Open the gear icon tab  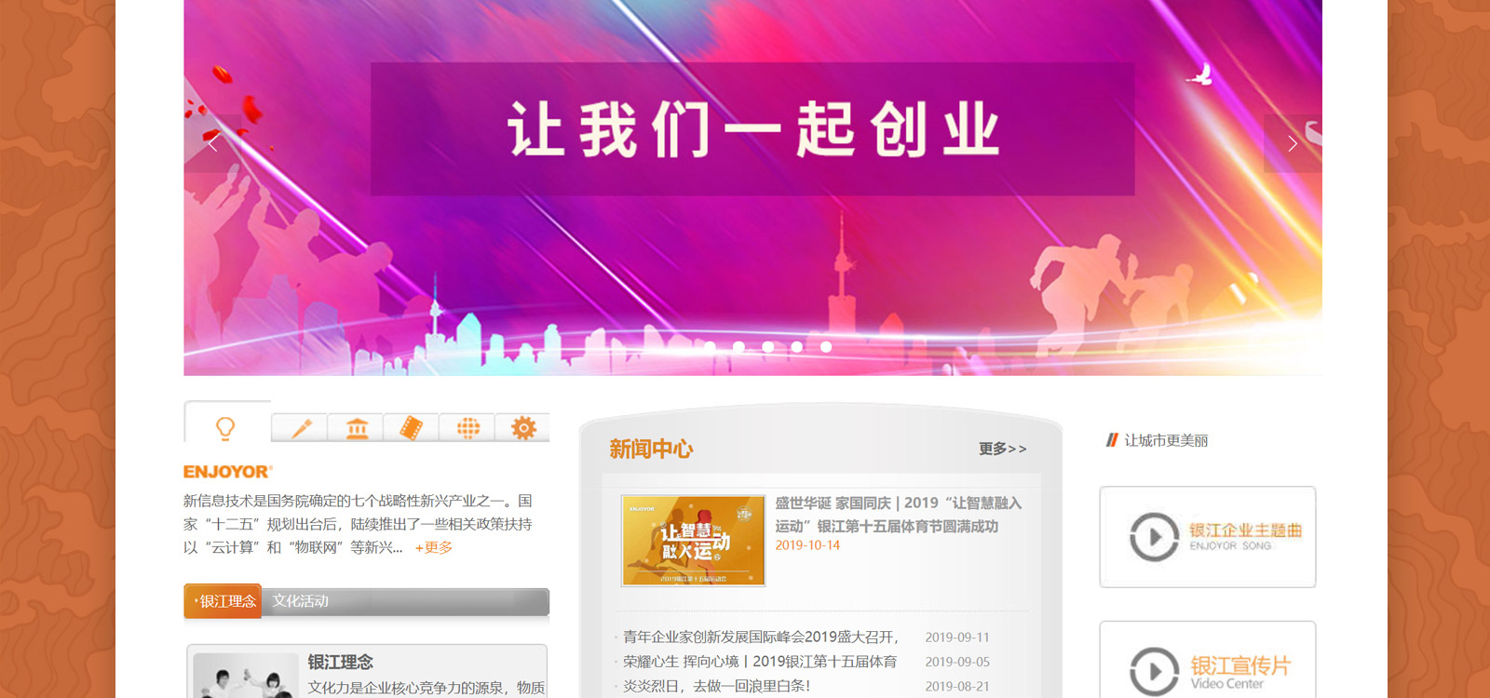[523, 428]
